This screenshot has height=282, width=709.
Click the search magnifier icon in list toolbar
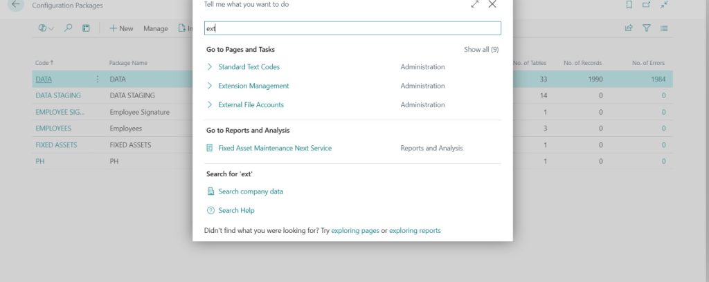point(68,28)
